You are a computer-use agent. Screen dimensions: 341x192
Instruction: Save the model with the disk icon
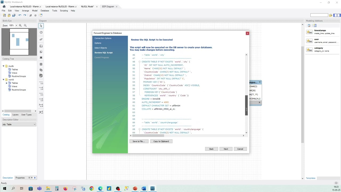14,15
